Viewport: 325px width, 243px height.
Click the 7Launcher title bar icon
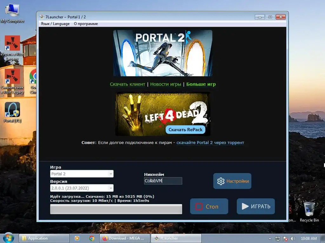coord(42,17)
